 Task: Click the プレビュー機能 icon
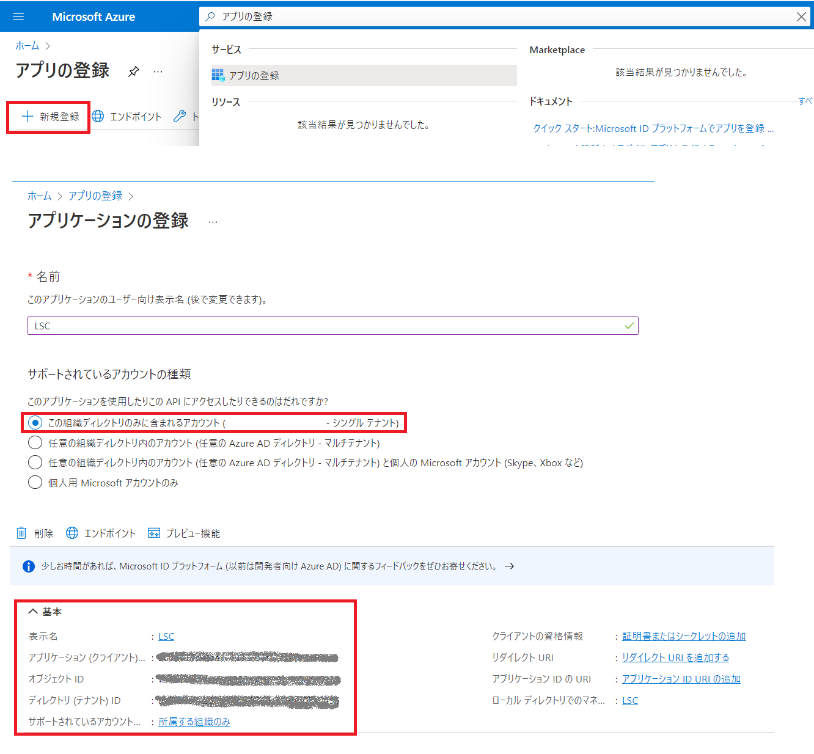pos(154,533)
